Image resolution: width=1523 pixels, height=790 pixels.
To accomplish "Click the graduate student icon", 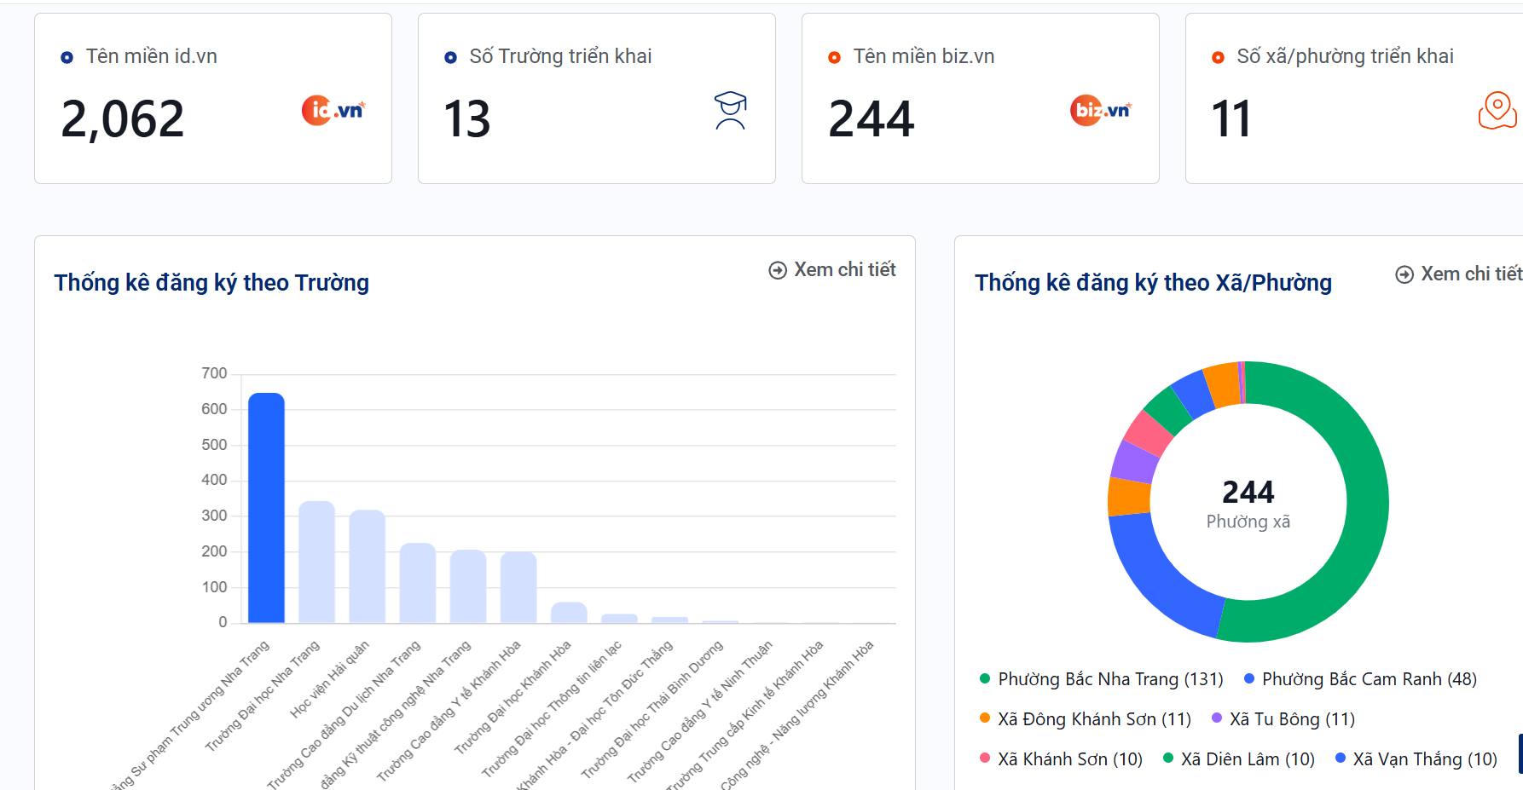I will click(x=730, y=111).
